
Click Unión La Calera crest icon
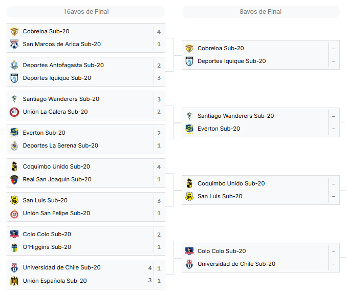click(14, 112)
